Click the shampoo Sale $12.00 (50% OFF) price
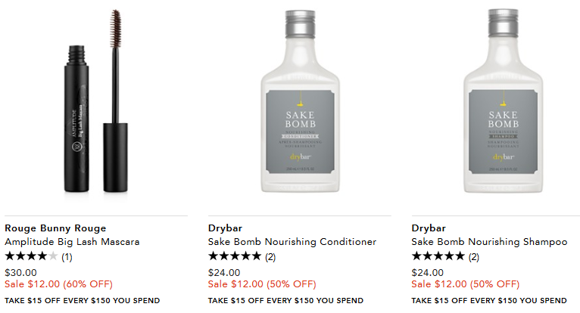Viewport: 580px width, 313px height. [466, 284]
